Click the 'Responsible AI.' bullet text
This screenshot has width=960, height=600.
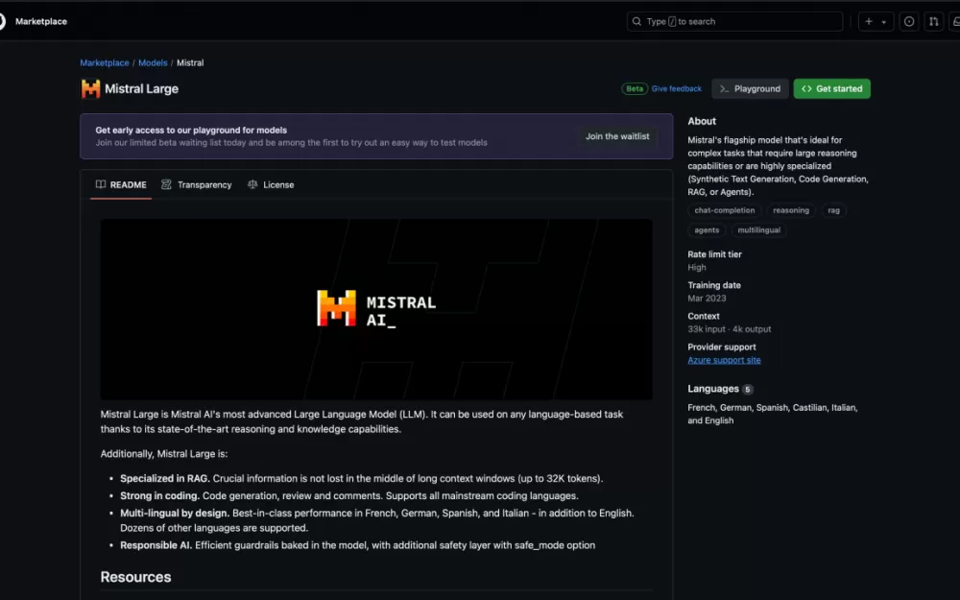156,545
